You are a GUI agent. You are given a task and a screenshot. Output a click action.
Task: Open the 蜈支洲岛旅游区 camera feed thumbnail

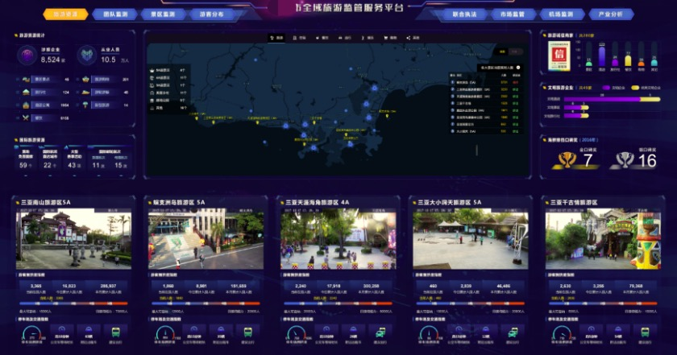click(206, 240)
